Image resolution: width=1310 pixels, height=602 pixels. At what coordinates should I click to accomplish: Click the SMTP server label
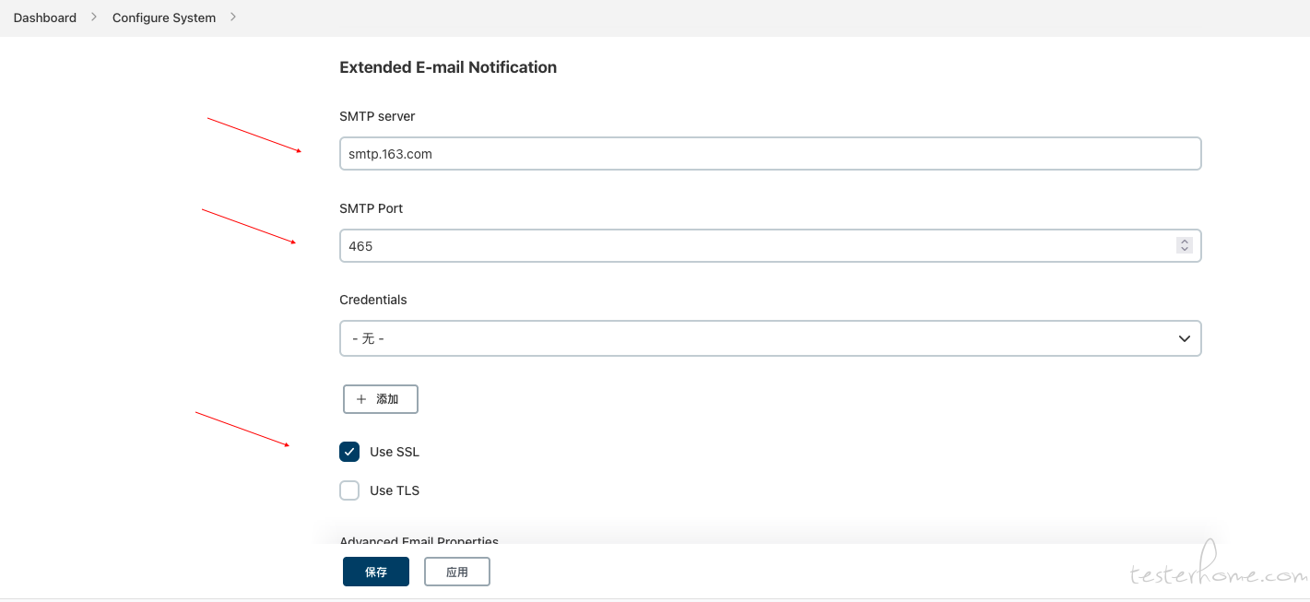coord(377,116)
